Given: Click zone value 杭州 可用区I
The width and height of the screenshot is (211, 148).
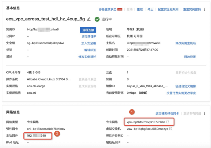Looking at the screenshot, I should [x=135, y=36].
